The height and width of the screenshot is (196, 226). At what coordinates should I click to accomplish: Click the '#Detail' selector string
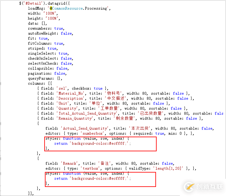[33, 3]
